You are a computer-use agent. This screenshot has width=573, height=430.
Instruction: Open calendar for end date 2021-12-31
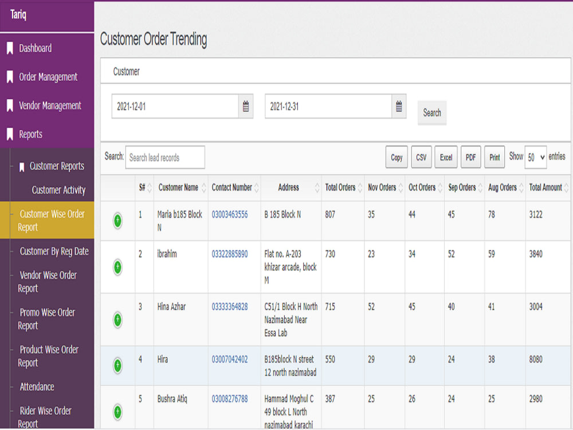(x=399, y=107)
